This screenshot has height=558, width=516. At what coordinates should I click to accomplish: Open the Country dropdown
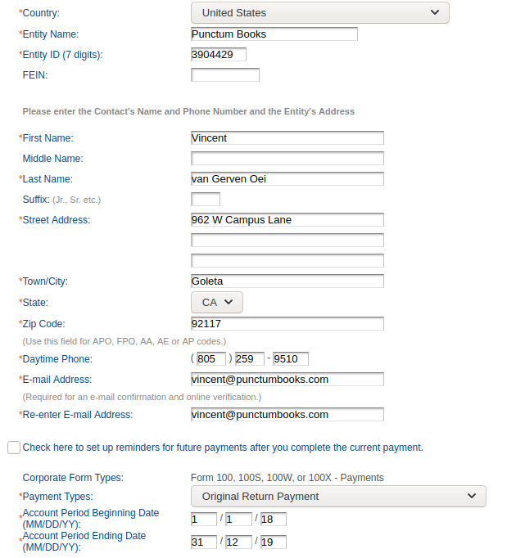pos(319,13)
